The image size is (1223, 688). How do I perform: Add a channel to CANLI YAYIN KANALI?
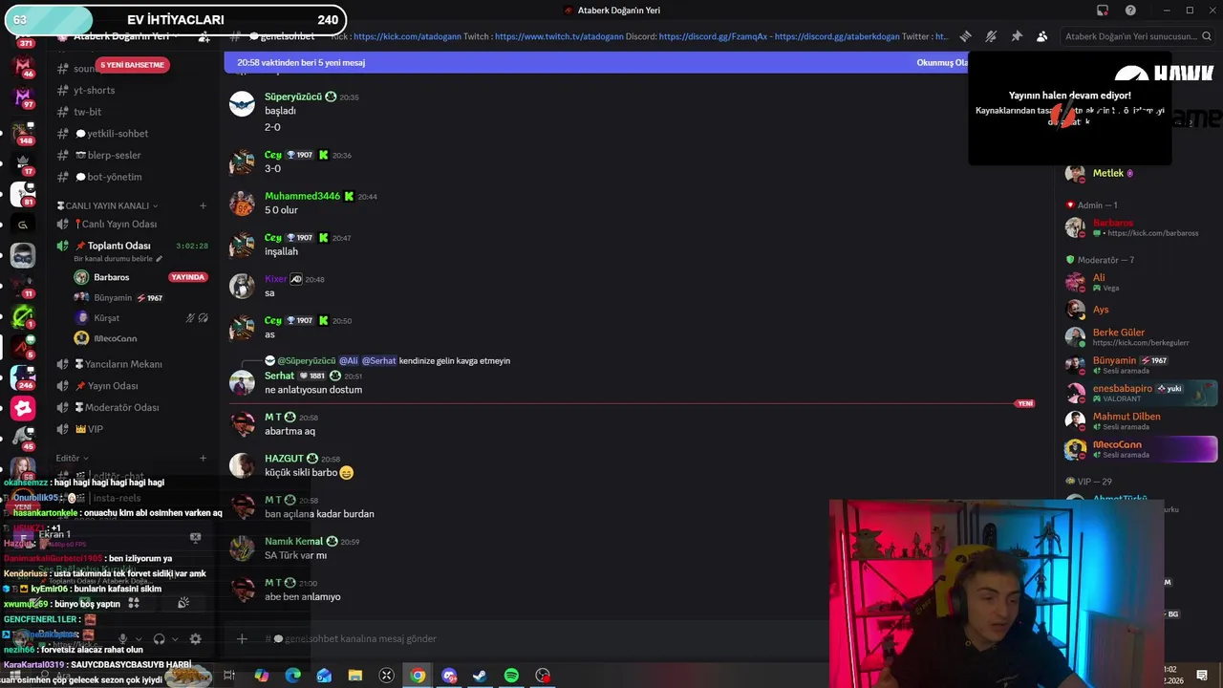click(x=203, y=205)
